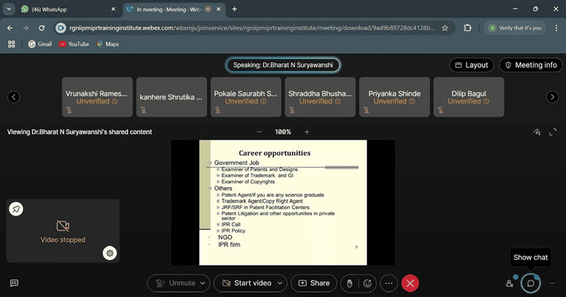Zoom out shared content with minus
Screen dimensions: 566x297
pos(259,132)
